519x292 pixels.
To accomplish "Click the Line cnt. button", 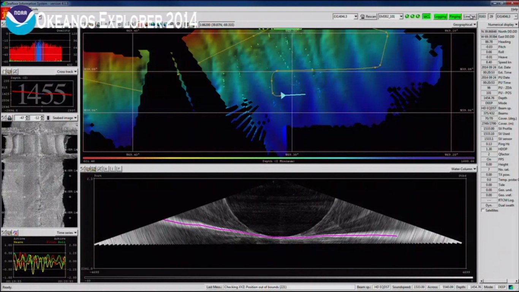I will pyautogui.click(x=470, y=17).
